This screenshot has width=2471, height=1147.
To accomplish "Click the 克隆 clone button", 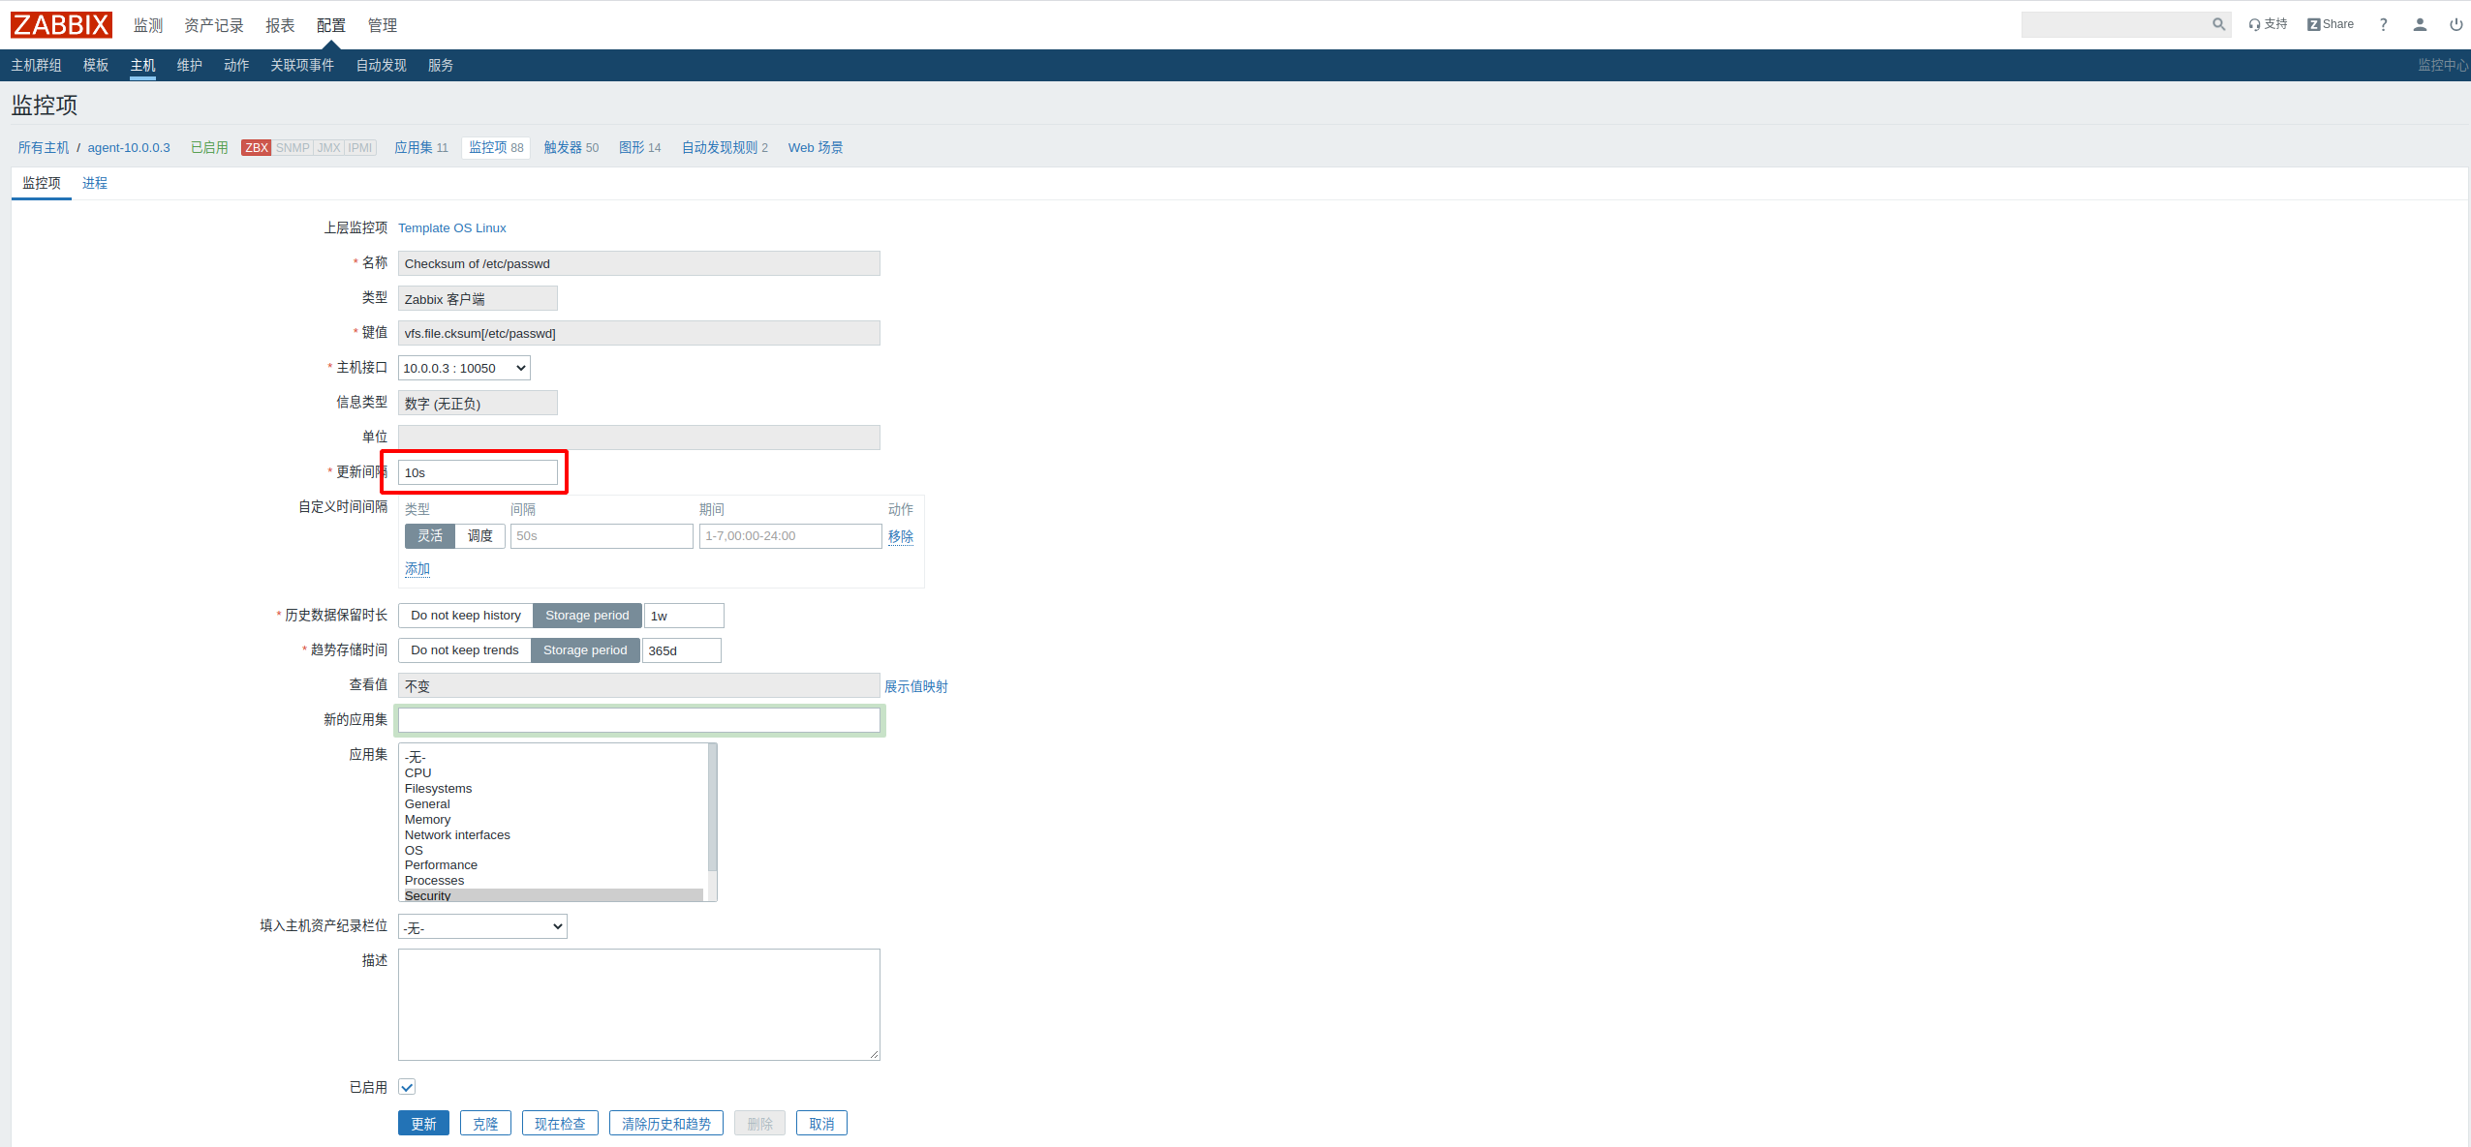I will pos(485,1123).
